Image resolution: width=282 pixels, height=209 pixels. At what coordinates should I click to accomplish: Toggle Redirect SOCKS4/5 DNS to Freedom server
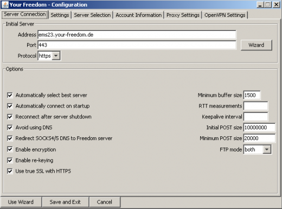(10, 138)
